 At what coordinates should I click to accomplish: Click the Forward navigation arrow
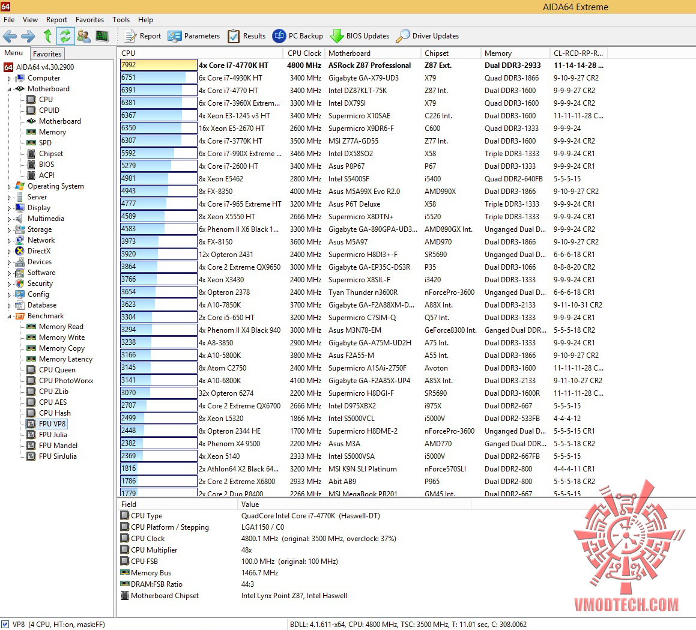pyautogui.click(x=28, y=36)
